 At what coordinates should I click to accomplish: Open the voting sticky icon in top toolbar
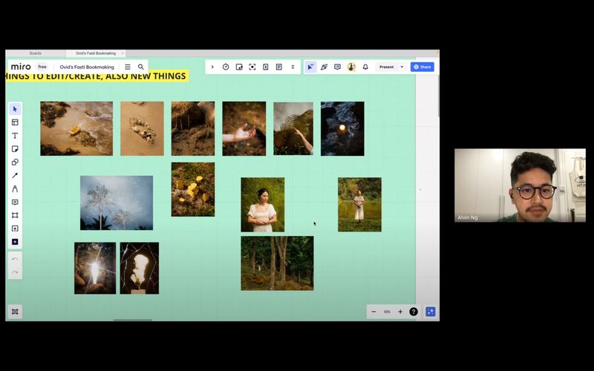[239, 67]
